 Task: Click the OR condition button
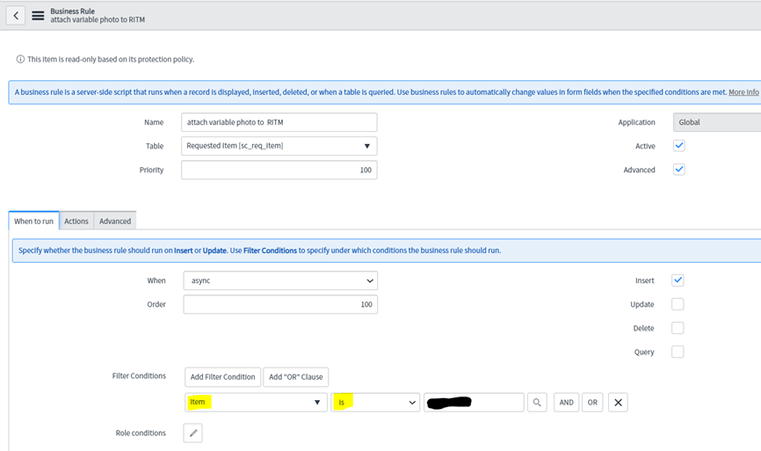(x=592, y=403)
